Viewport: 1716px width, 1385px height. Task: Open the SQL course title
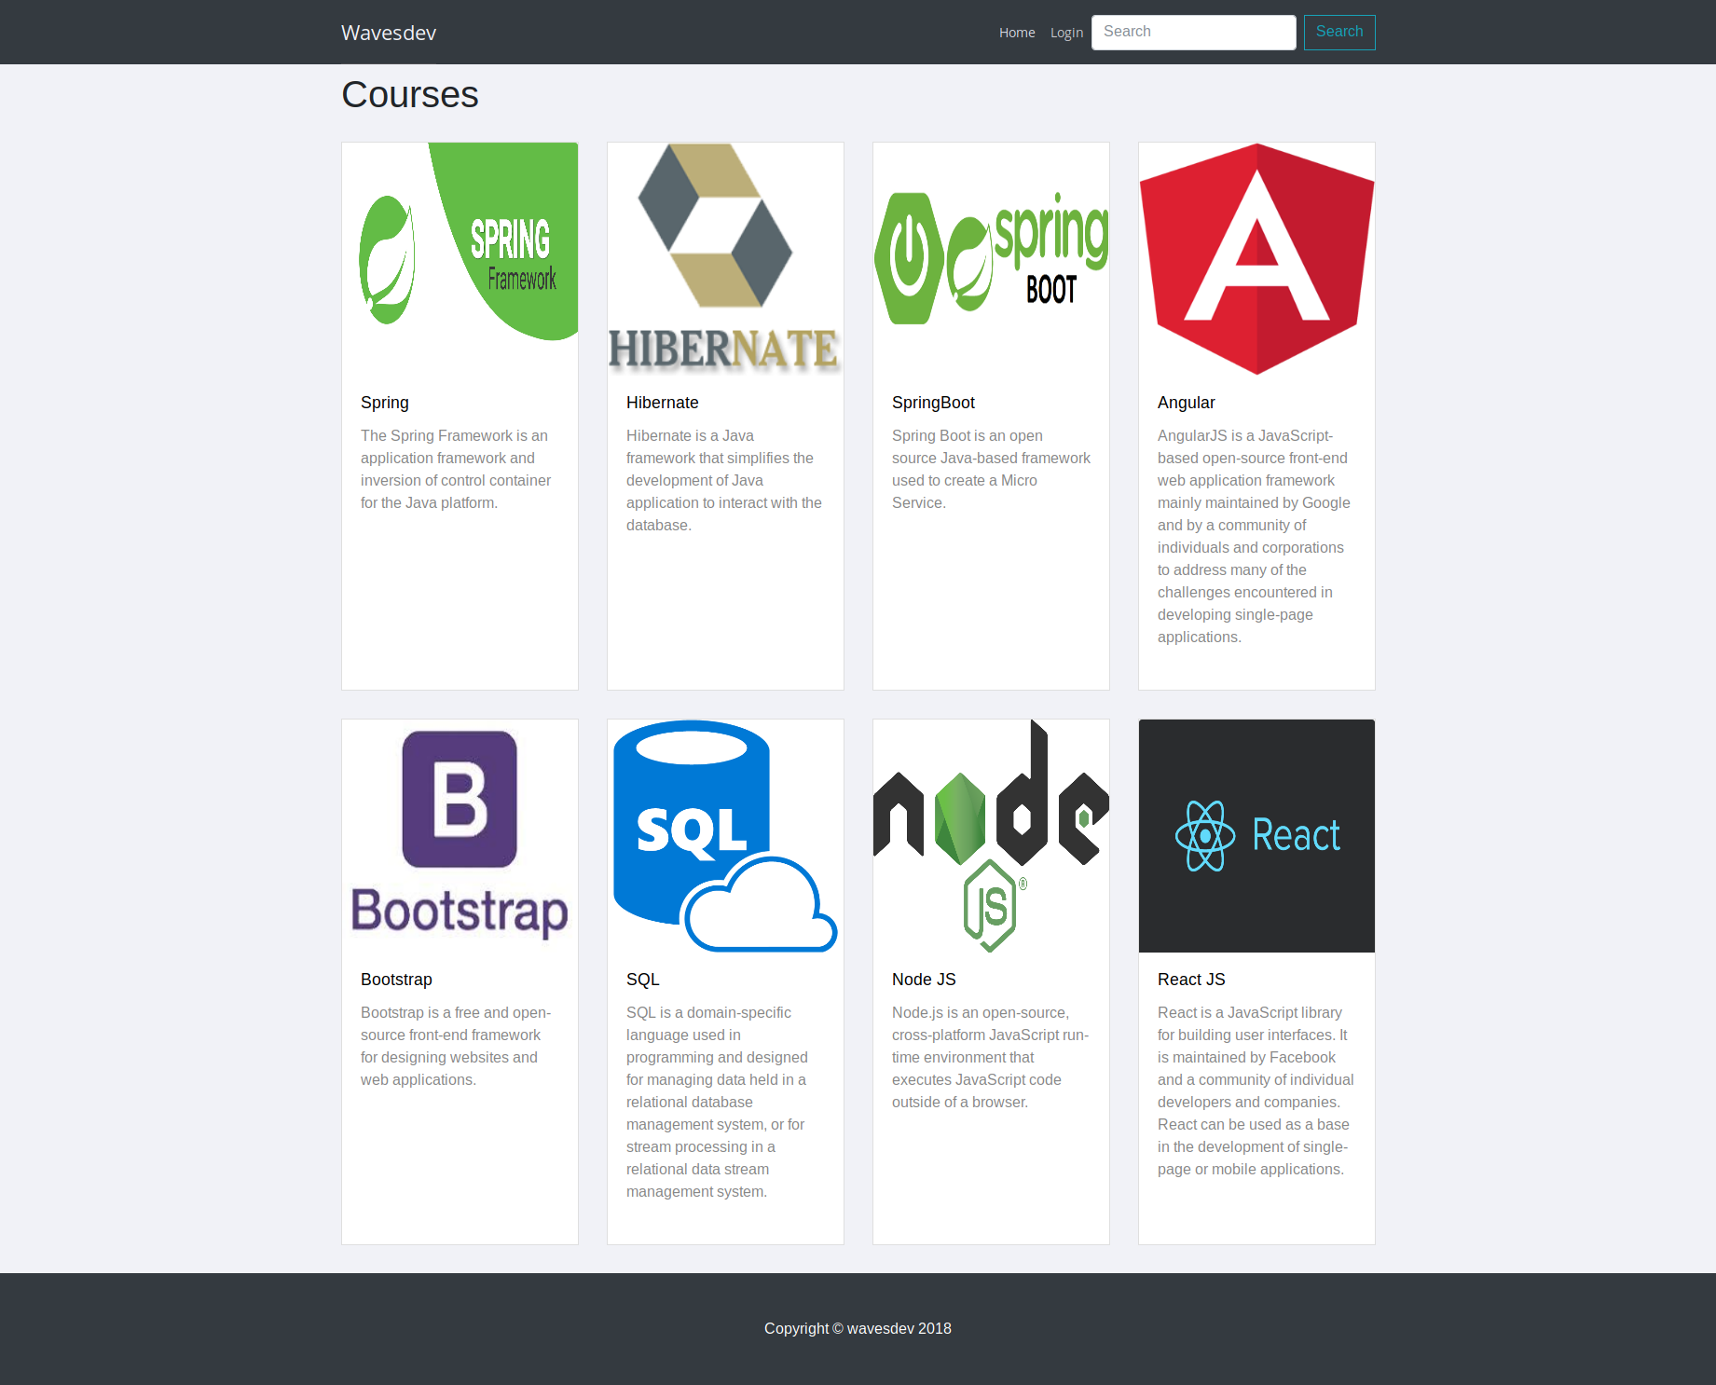[x=643, y=980]
